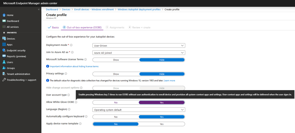The height and width of the screenshot is (133, 295).
Task: Click the Users sidebar icon
Action: pyautogui.click(x=4, y=62)
